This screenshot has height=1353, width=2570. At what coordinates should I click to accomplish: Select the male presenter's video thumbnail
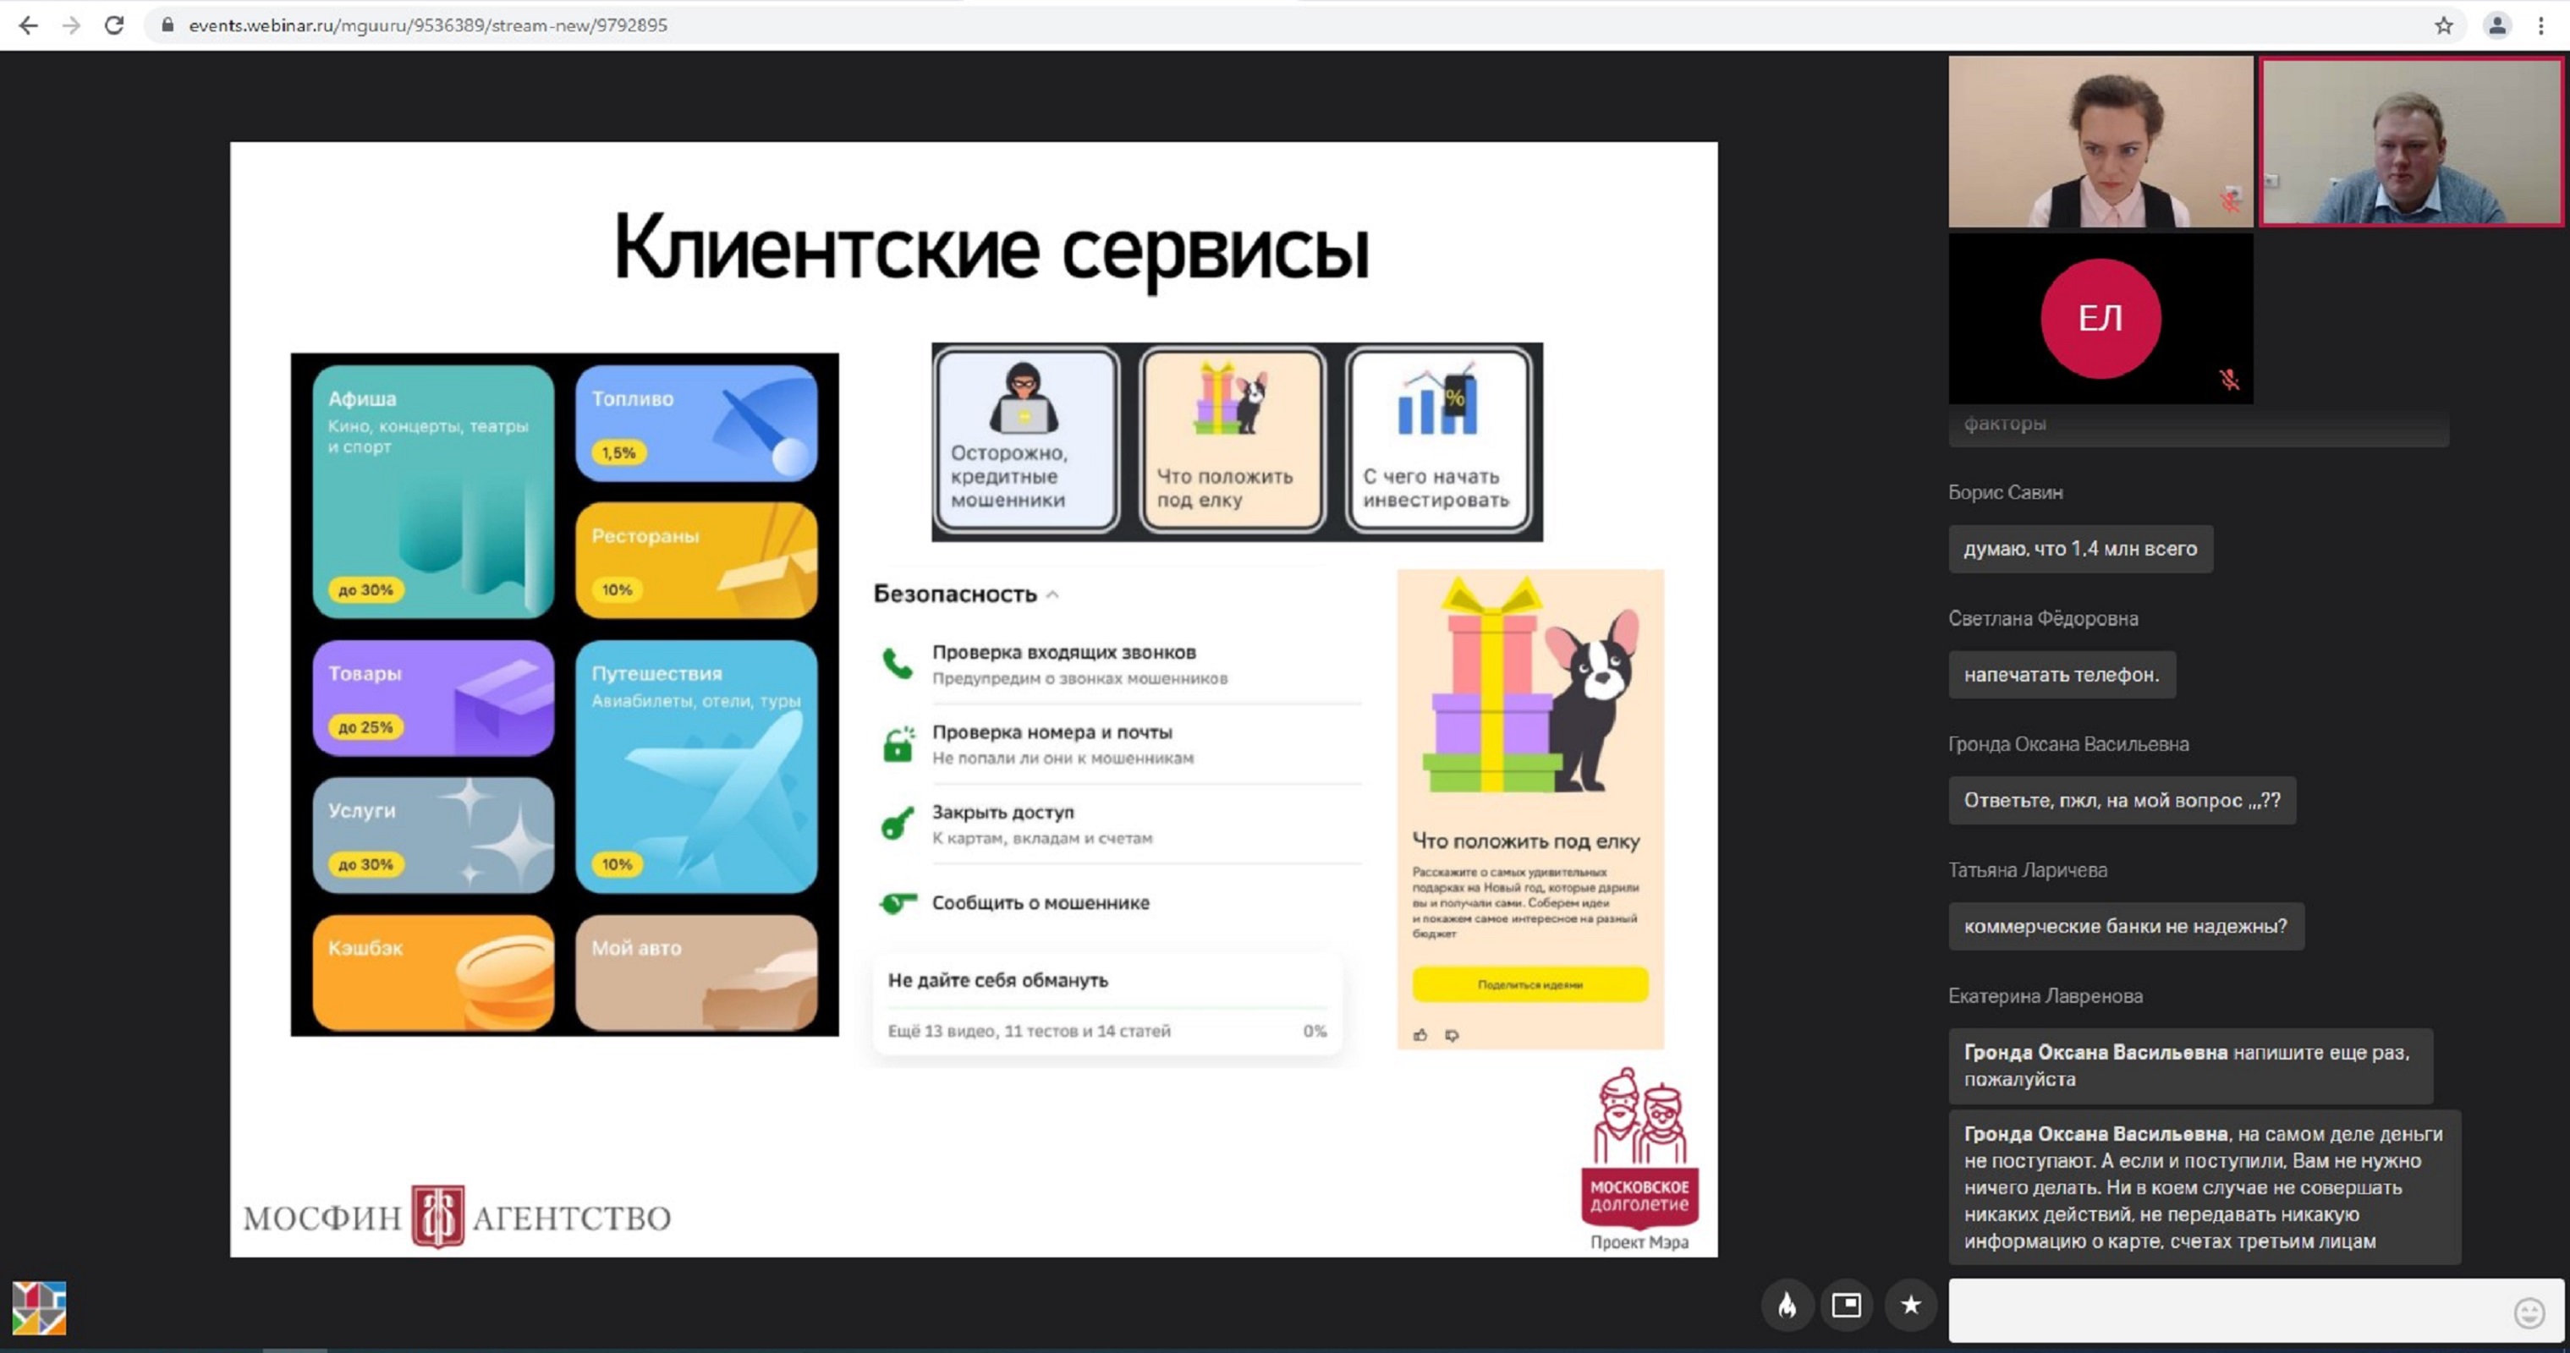[2410, 141]
